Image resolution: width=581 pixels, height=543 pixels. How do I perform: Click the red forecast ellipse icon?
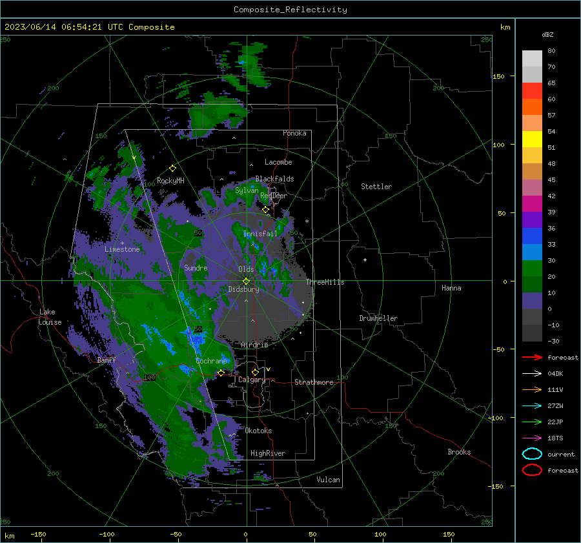[532, 470]
